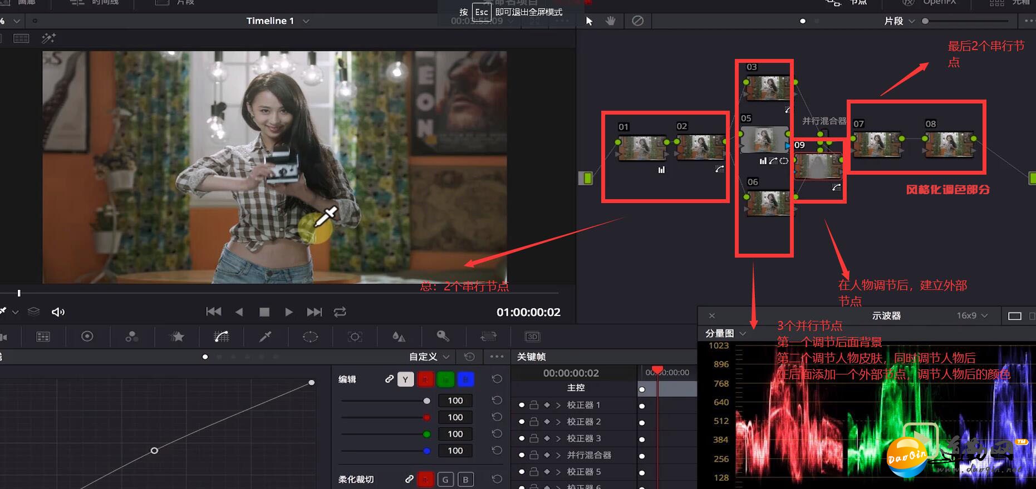The height and width of the screenshot is (489, 1036).
Task: Open the Blur palette
Action: (399, 337)
